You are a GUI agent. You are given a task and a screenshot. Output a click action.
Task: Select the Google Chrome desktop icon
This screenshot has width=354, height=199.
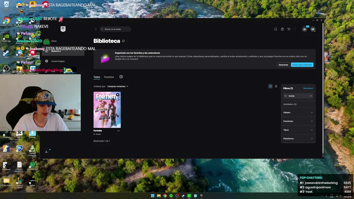[x=6, y=22]
